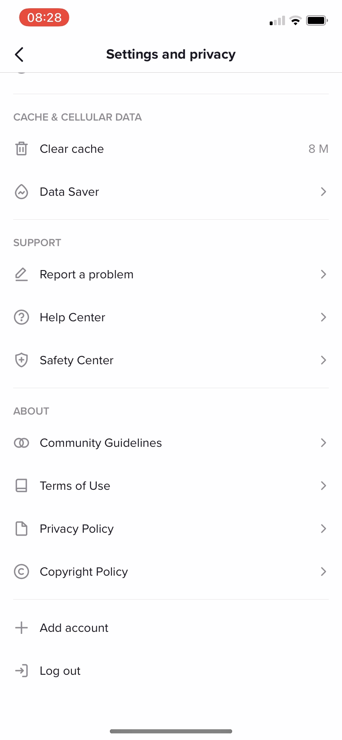Tap the Data Saver droplet icon
The width and height of the screenshot is (342, 740).
tap(21, 192)
